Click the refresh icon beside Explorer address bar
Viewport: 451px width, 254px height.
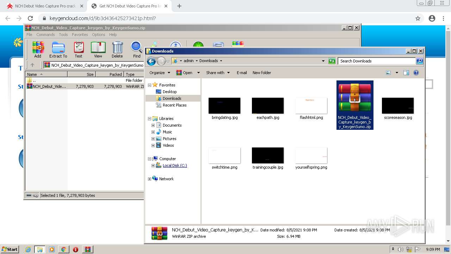pyautogui.click(x=332, y=61)
